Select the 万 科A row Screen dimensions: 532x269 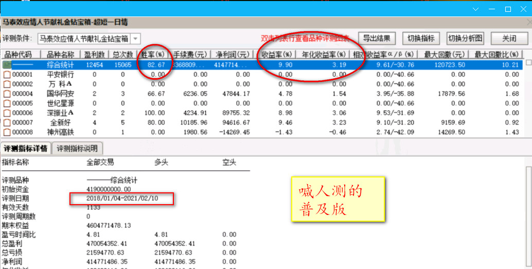pos(262,84)
